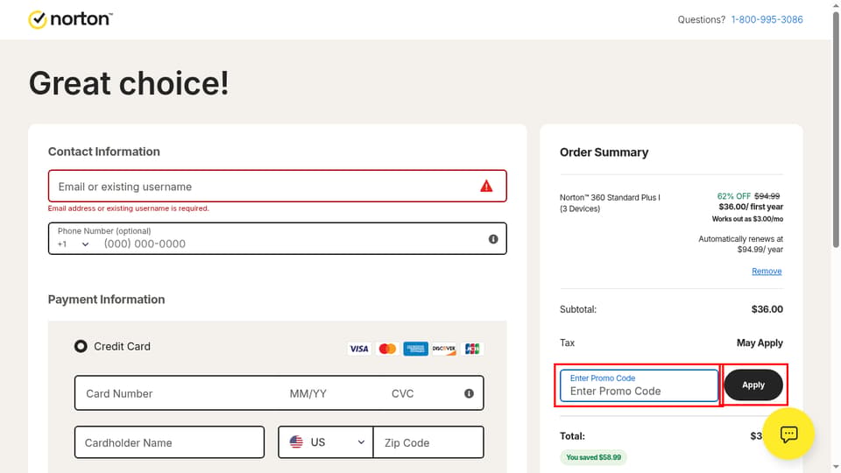Click the 'Contact Information' heading
The width and height of the screenshot is (841, 473).
[104, 152]
